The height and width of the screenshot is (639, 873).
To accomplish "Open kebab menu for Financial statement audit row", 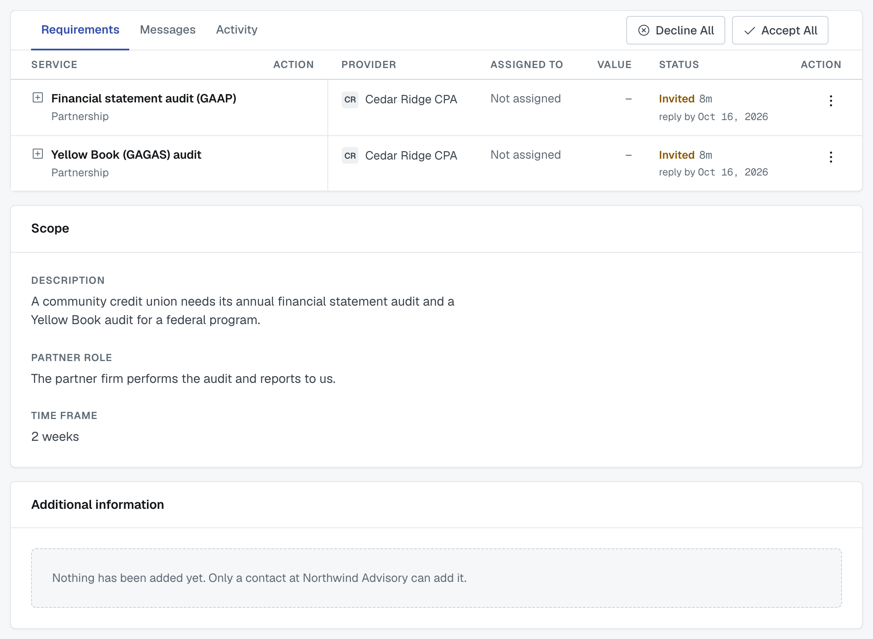I will 831,101.
